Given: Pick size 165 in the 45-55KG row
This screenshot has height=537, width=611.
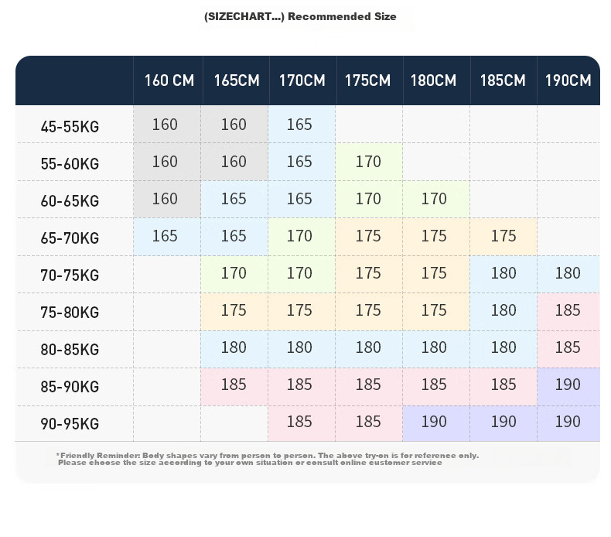Looking at the screenshot, I should point(299,125).
